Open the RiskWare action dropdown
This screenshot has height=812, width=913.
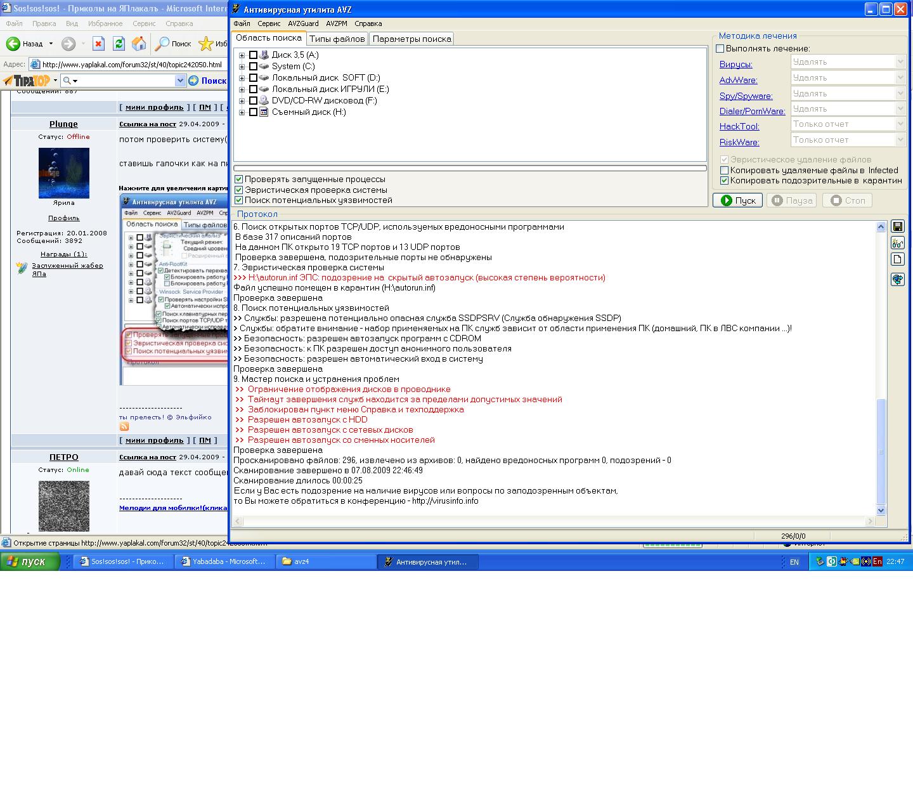[x=900, y=140]
